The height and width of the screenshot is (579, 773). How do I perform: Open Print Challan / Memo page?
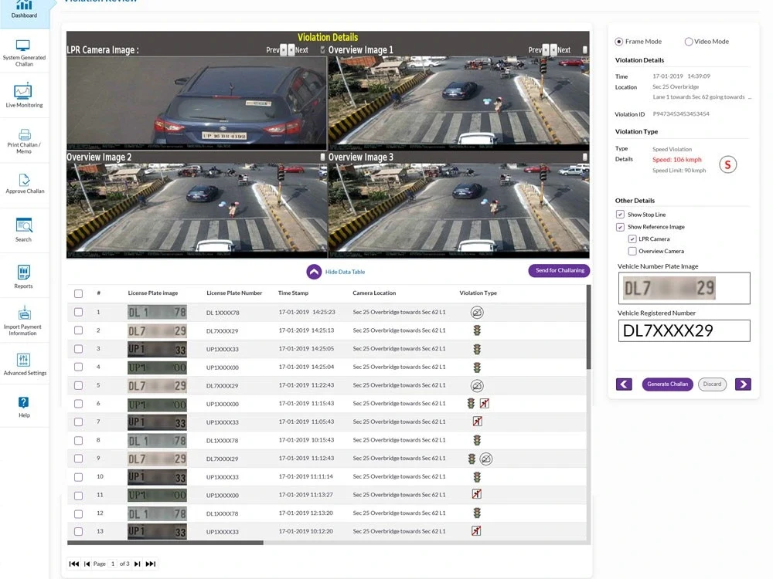pyautogui.click(x=24, y=141)
